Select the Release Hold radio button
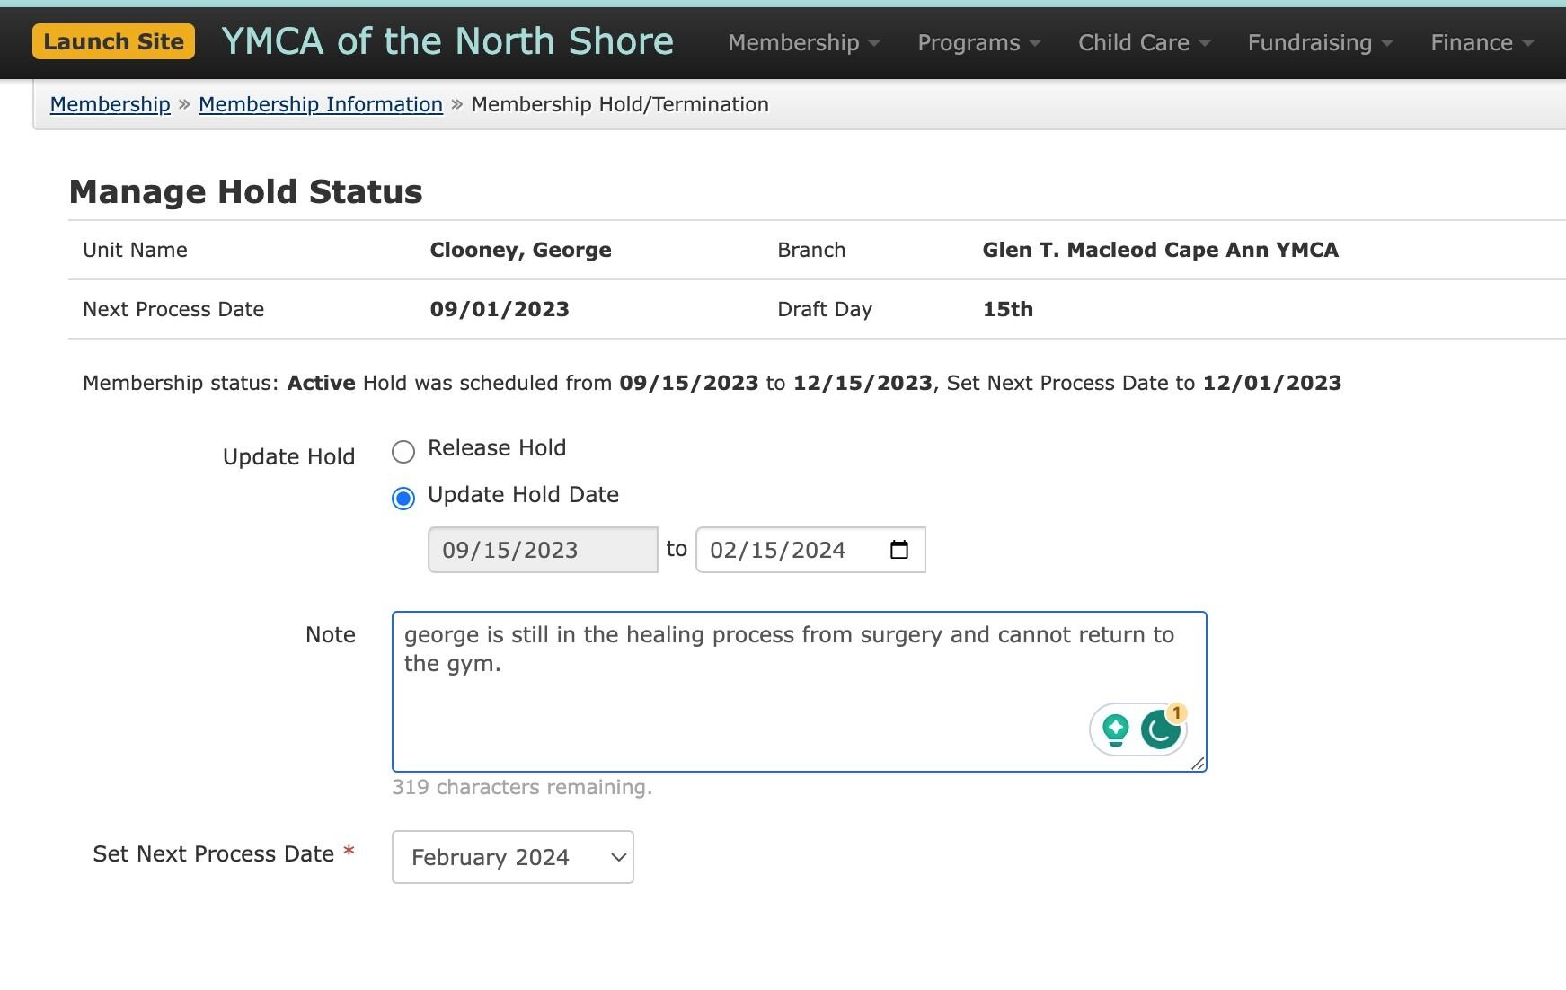 point(403,451)
